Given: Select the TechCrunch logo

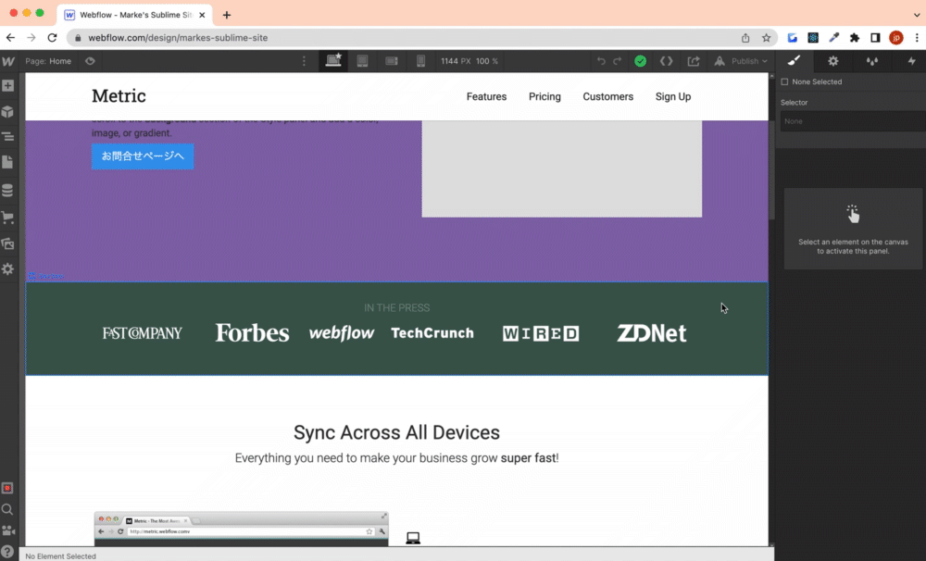Looking at the screenshot, I should click(432, 333).
